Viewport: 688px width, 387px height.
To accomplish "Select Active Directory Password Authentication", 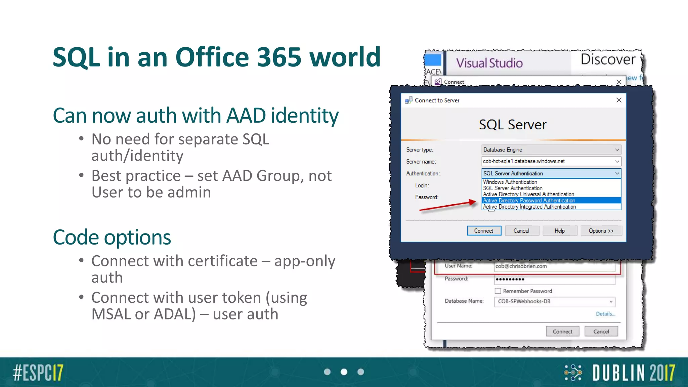I will pyautogui.click(x=551, y=201).
